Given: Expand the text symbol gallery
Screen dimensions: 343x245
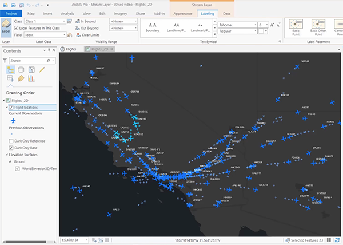Looking at the screenshot, I should pyautogui.click(x=215, y=34).
